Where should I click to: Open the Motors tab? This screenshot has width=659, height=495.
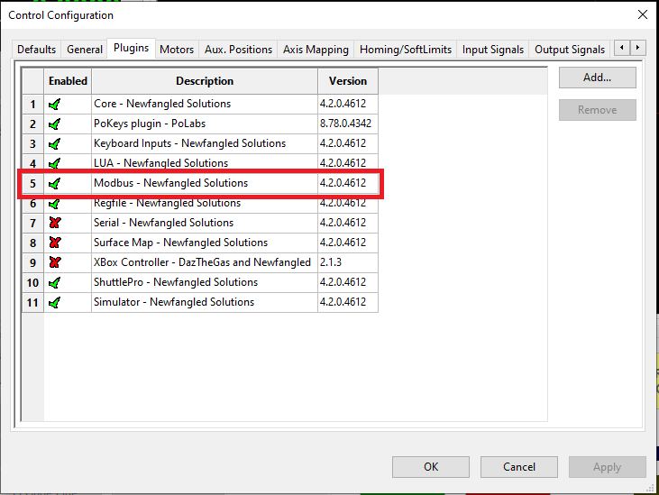[177, 50]
